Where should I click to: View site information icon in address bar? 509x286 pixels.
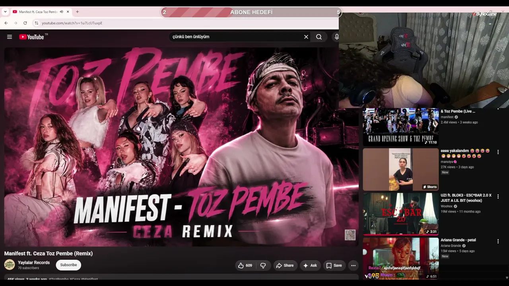[37, 23]
